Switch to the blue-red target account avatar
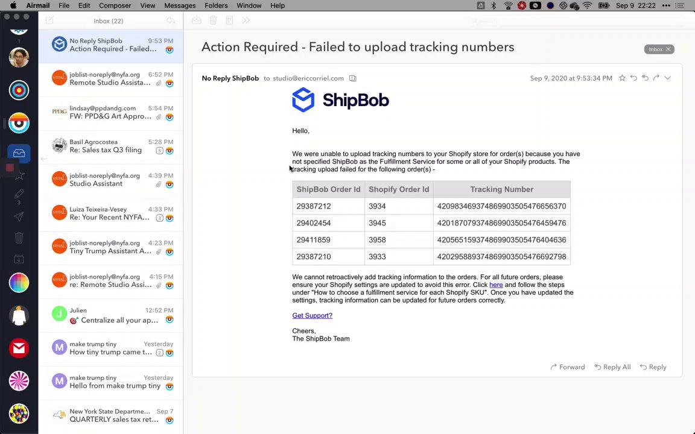695x434 pixels. (x=19, y=90)
